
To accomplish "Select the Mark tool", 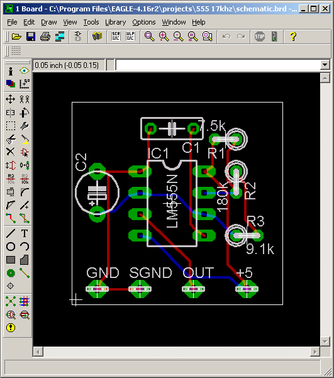I will click(25, 84).
